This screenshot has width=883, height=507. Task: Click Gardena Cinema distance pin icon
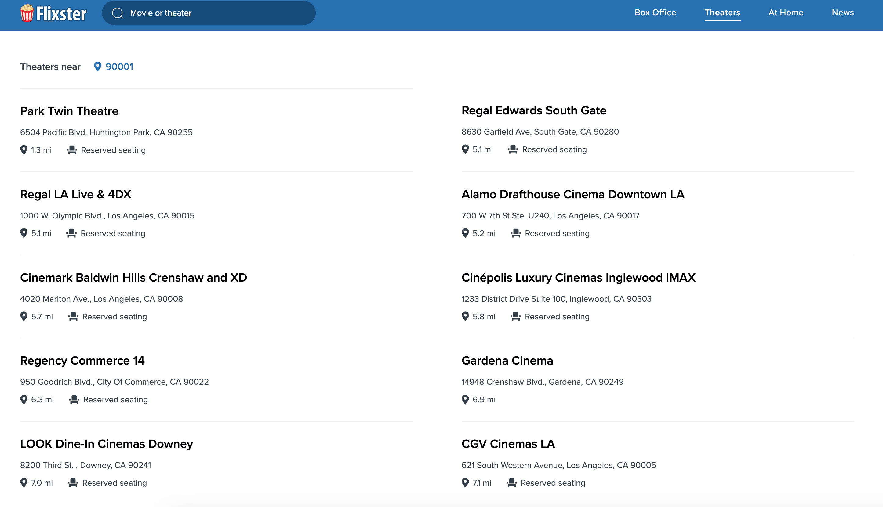tap(465, 399)
